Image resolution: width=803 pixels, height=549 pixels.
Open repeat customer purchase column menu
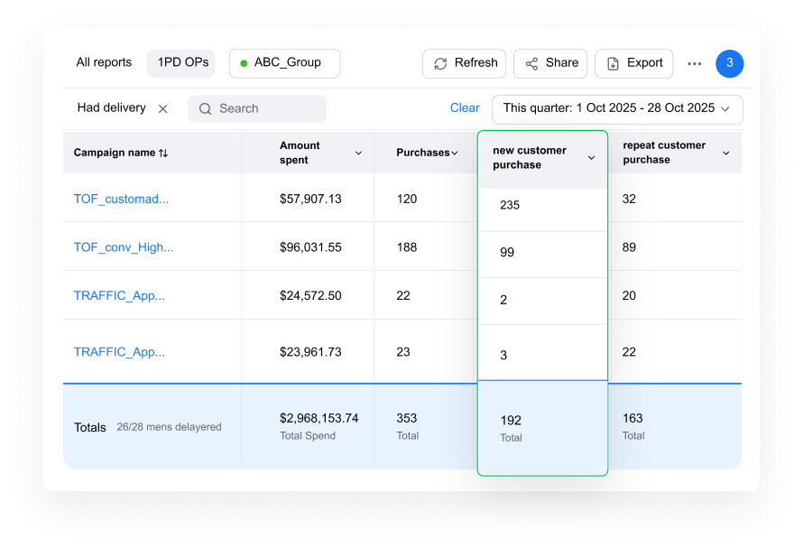[725, 154]
